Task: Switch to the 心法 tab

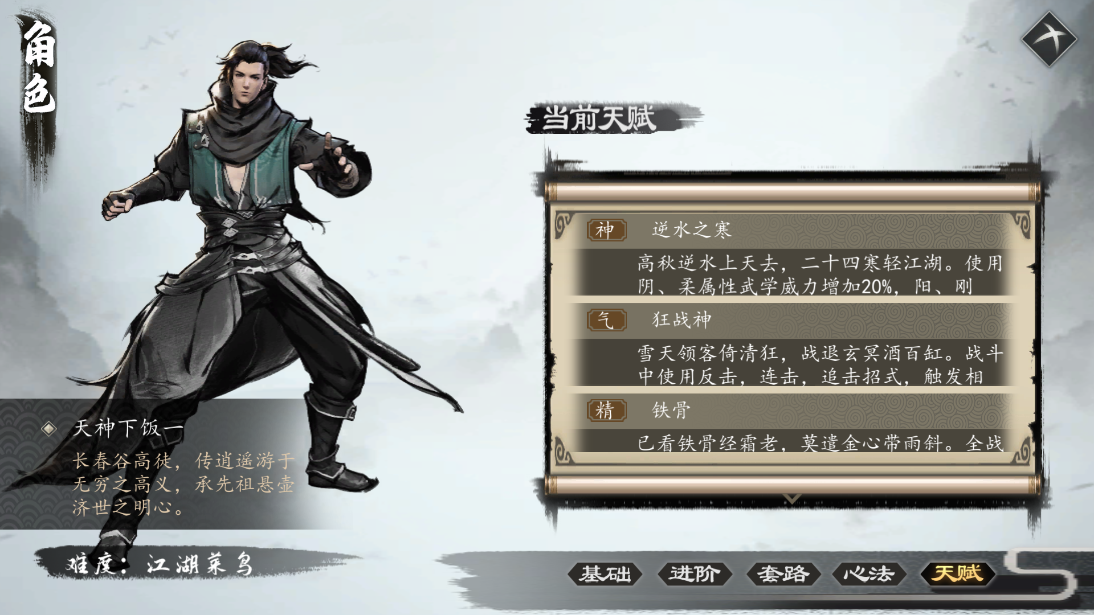Action: pyautogui.click(x=869, y=573)
